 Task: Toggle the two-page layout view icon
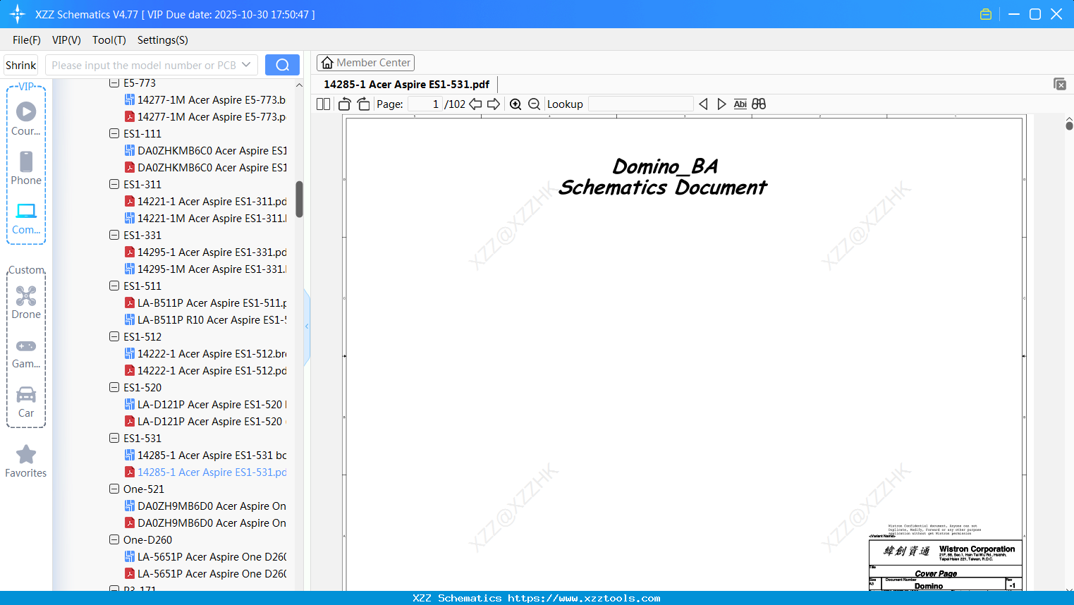324,104
